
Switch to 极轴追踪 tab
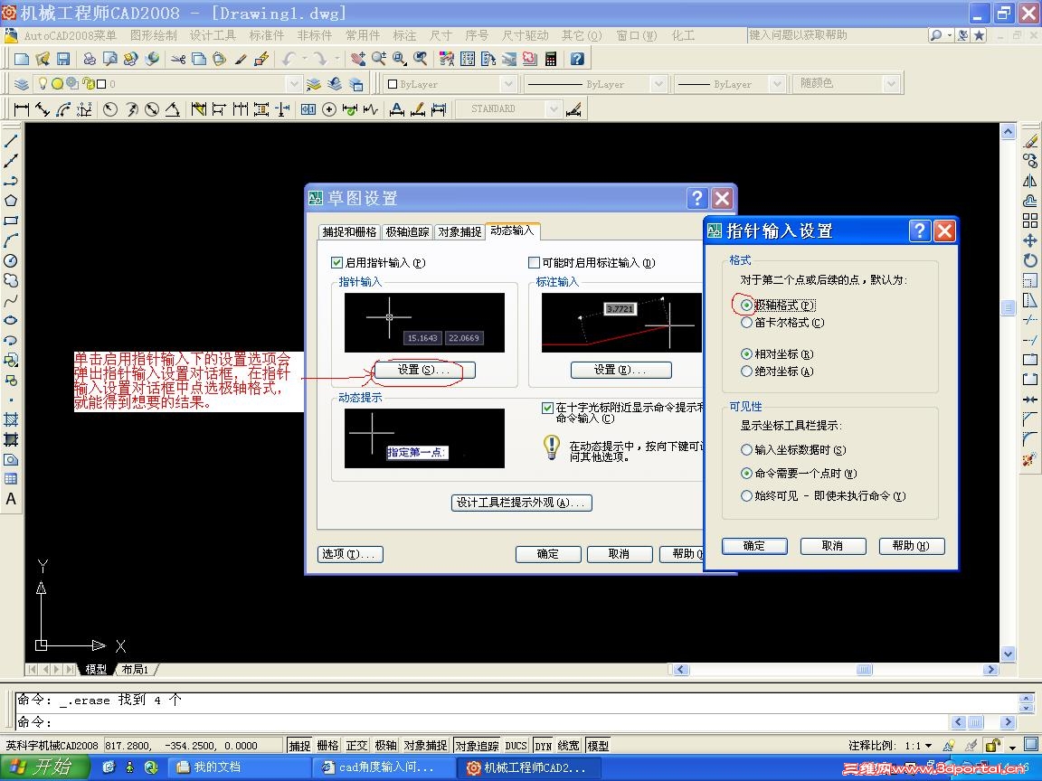[407, 231]
